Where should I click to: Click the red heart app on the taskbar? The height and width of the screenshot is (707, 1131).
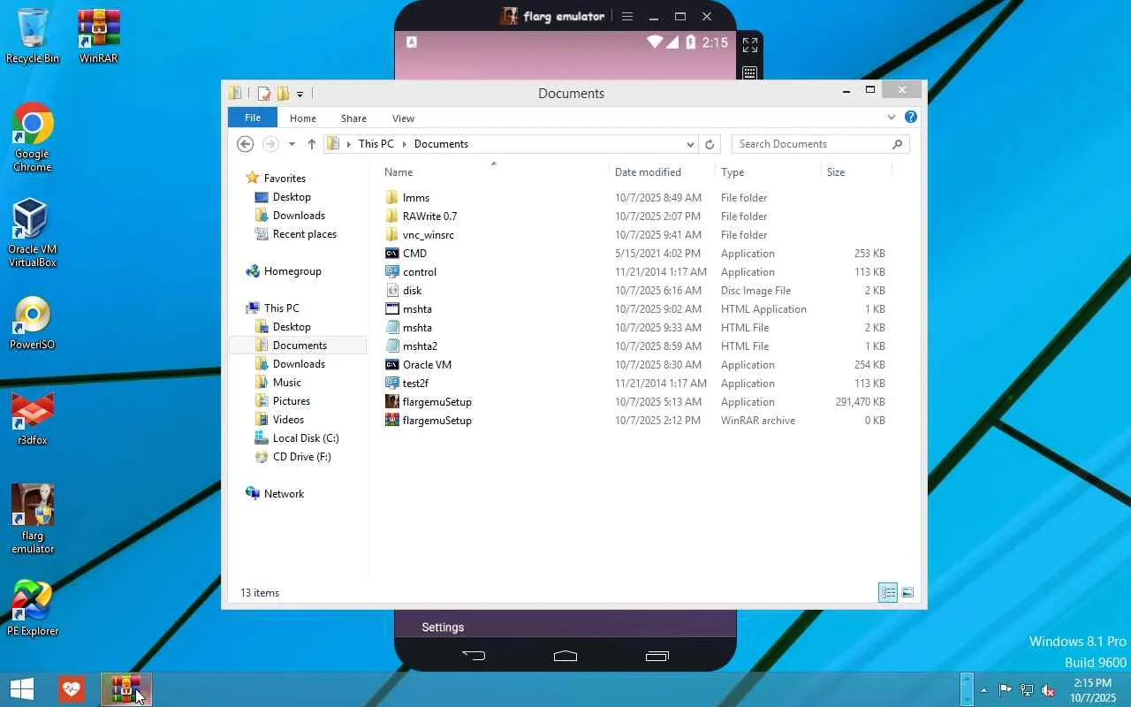tap(72, 689)
